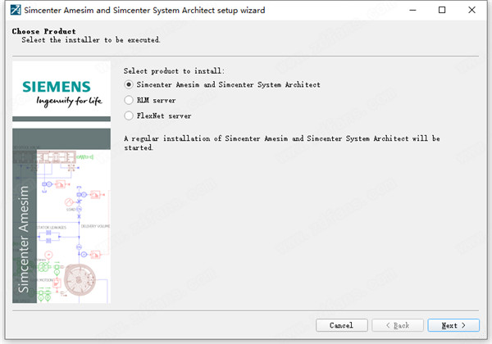
Task: Click the 'A regular installation' description text
Action: [281, 143]
